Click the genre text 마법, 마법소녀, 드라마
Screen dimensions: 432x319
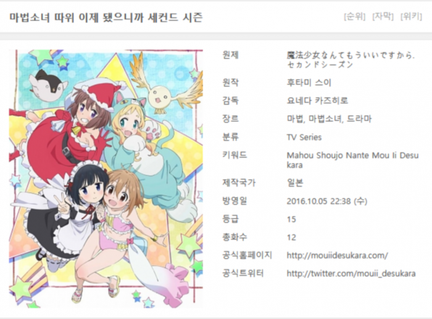(329, 118)
